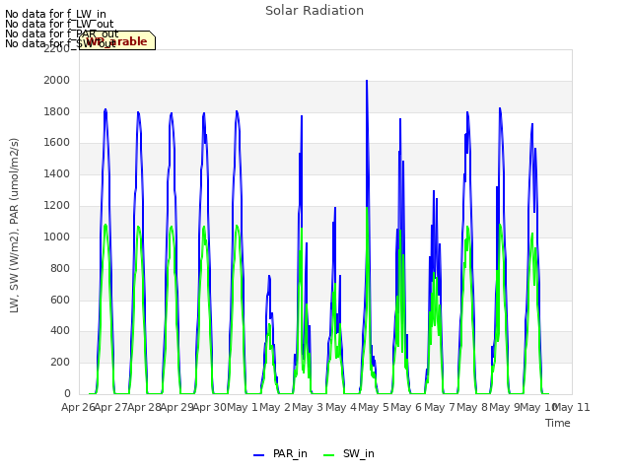Screen dimensions: 631x473
Task: Click the May 1 x-axis date label
Action: pos(243,407)
